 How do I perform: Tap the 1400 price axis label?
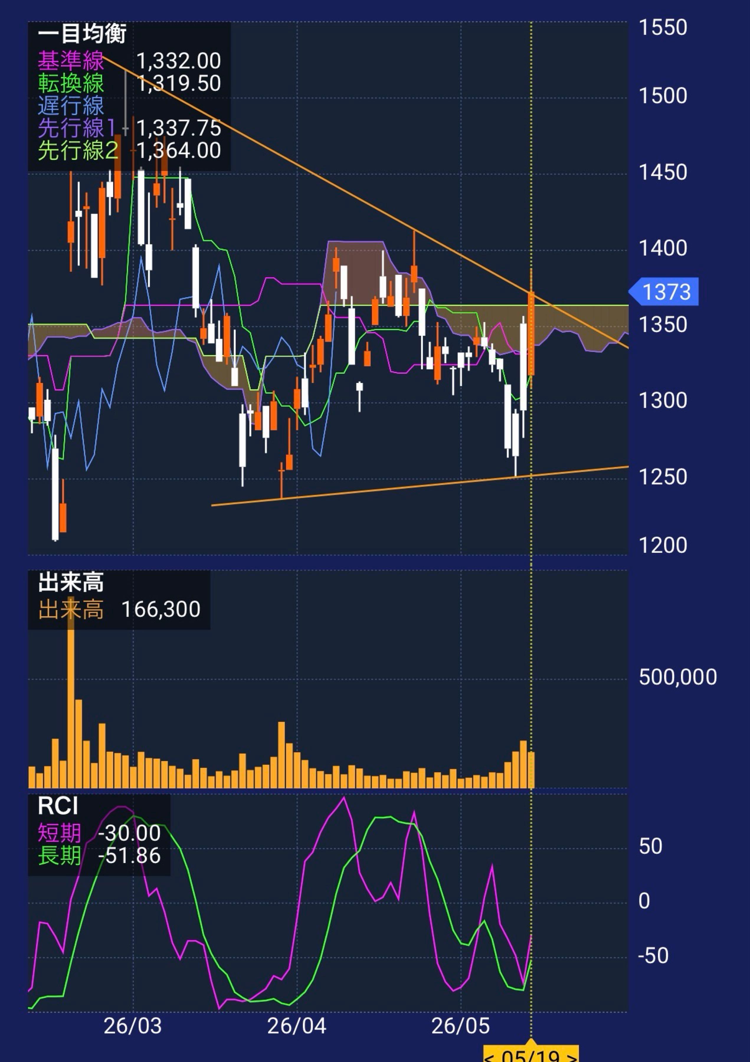pos(663,248)
